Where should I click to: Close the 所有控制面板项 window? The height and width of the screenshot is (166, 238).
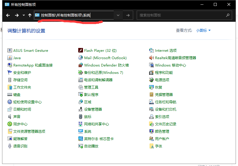[x=229, y=4]
